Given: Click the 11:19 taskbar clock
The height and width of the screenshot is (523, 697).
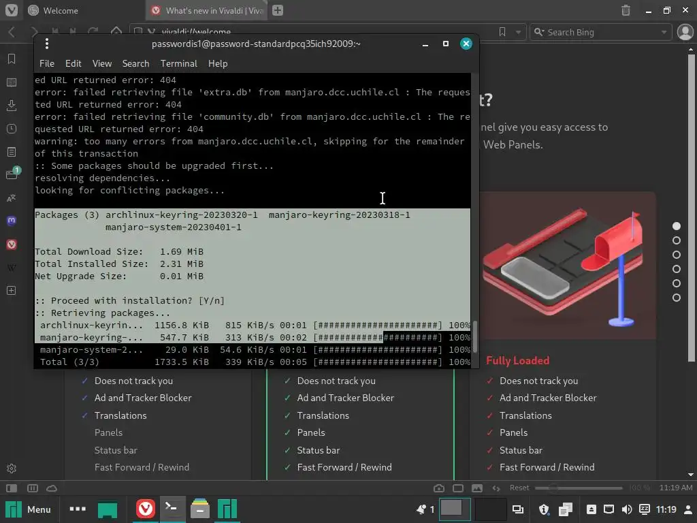Looking at the screenshot, I should click(x=666, y=509).
